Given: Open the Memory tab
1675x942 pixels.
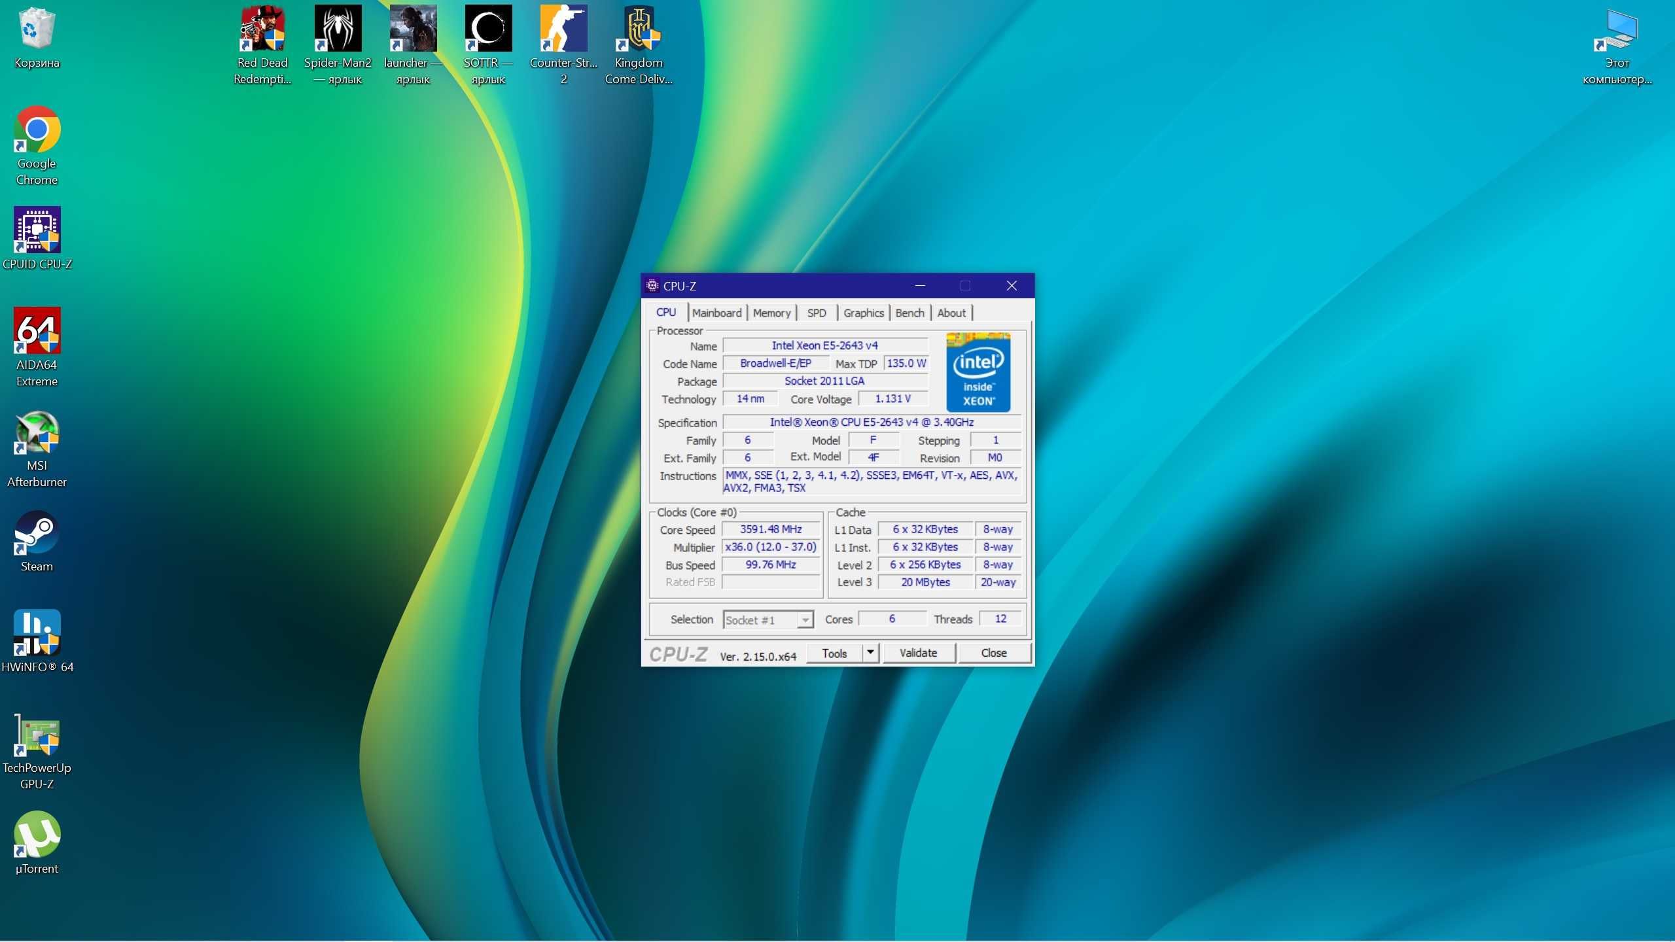Looking at the screenshot, I should pos(771,313).
